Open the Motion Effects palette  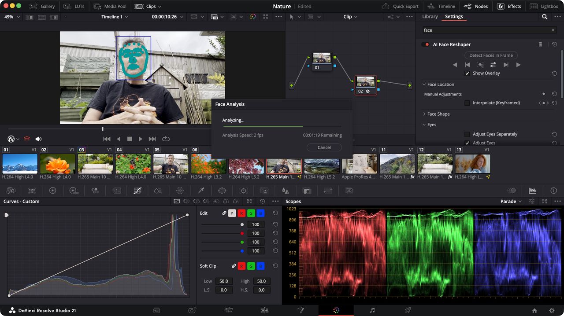tap(116, 191)
